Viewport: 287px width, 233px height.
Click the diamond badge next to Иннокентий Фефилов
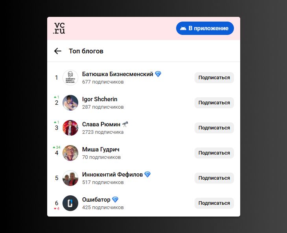point(147,174)
